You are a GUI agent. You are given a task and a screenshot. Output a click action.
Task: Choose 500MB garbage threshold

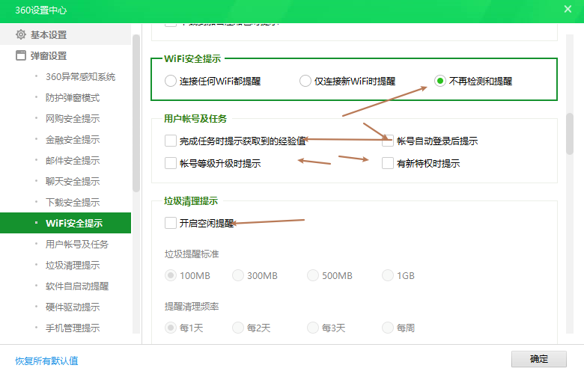click(313, 275)
